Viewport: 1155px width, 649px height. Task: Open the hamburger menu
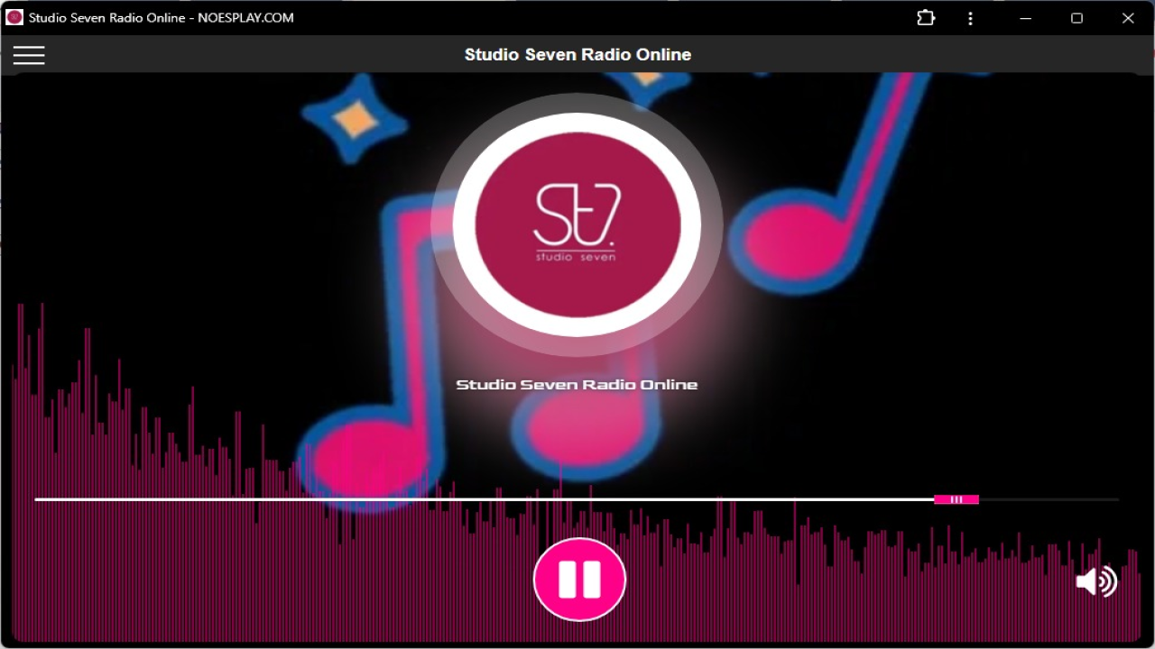[29, 55]
